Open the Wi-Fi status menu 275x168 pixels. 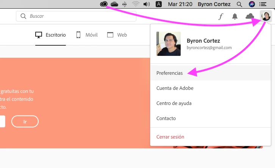click(x=136, y=4)
